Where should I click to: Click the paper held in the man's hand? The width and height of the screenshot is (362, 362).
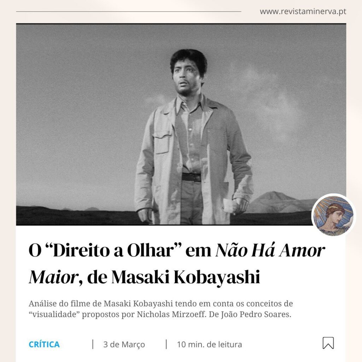click(x=228, y=206)
